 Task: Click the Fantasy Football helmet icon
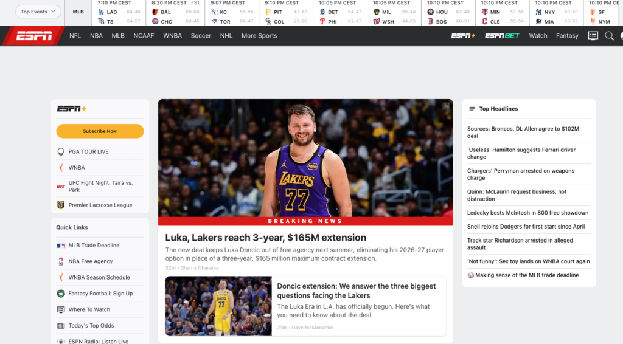(x=61, y=294)
